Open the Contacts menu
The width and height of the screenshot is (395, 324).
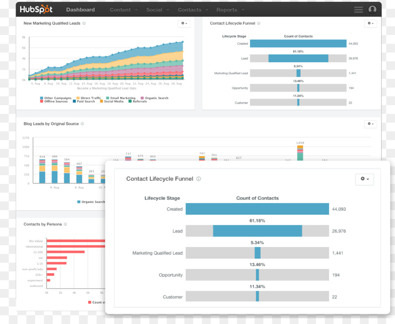(x=190, y=10)
